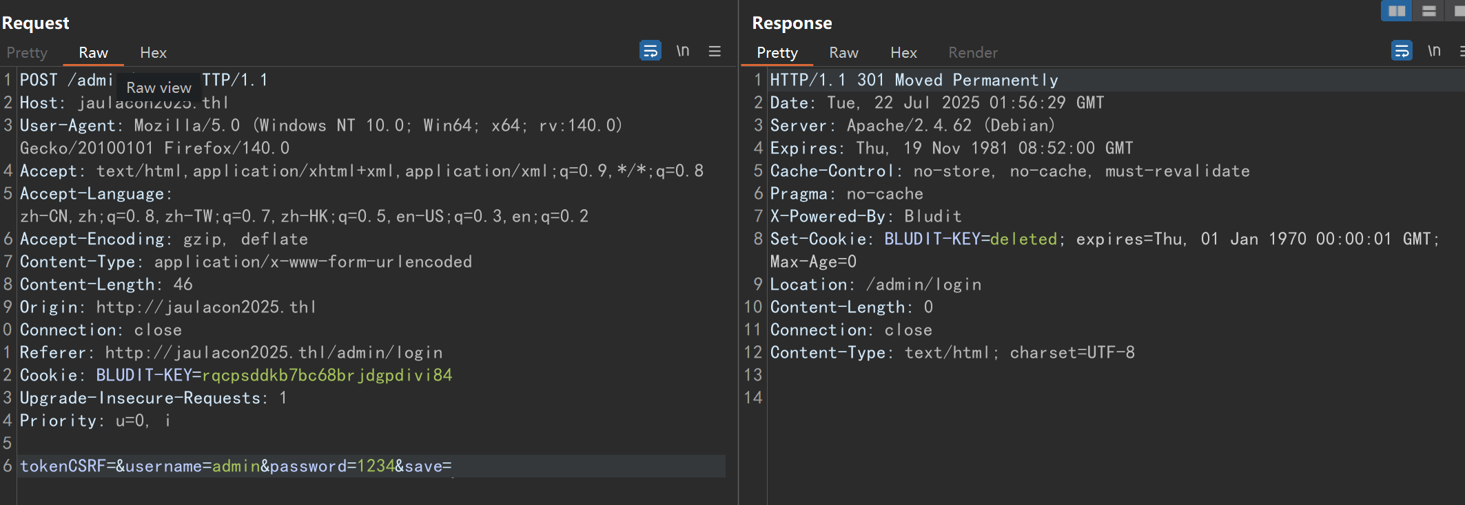The image size is (1465, 505).
Task: Select the Pretty tab in the Response panel
Action: (777, 52)
